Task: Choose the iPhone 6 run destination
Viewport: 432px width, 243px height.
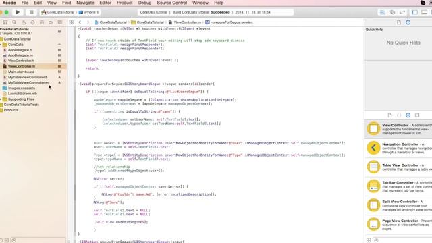Action: click(88, 12)
